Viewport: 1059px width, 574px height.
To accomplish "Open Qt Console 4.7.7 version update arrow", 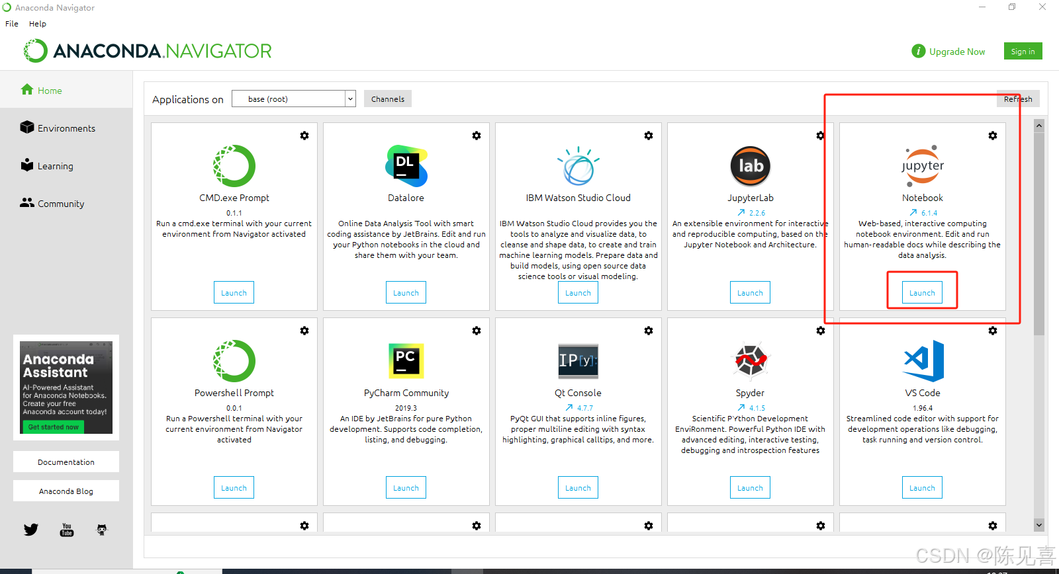I will (x=569, y=408).
